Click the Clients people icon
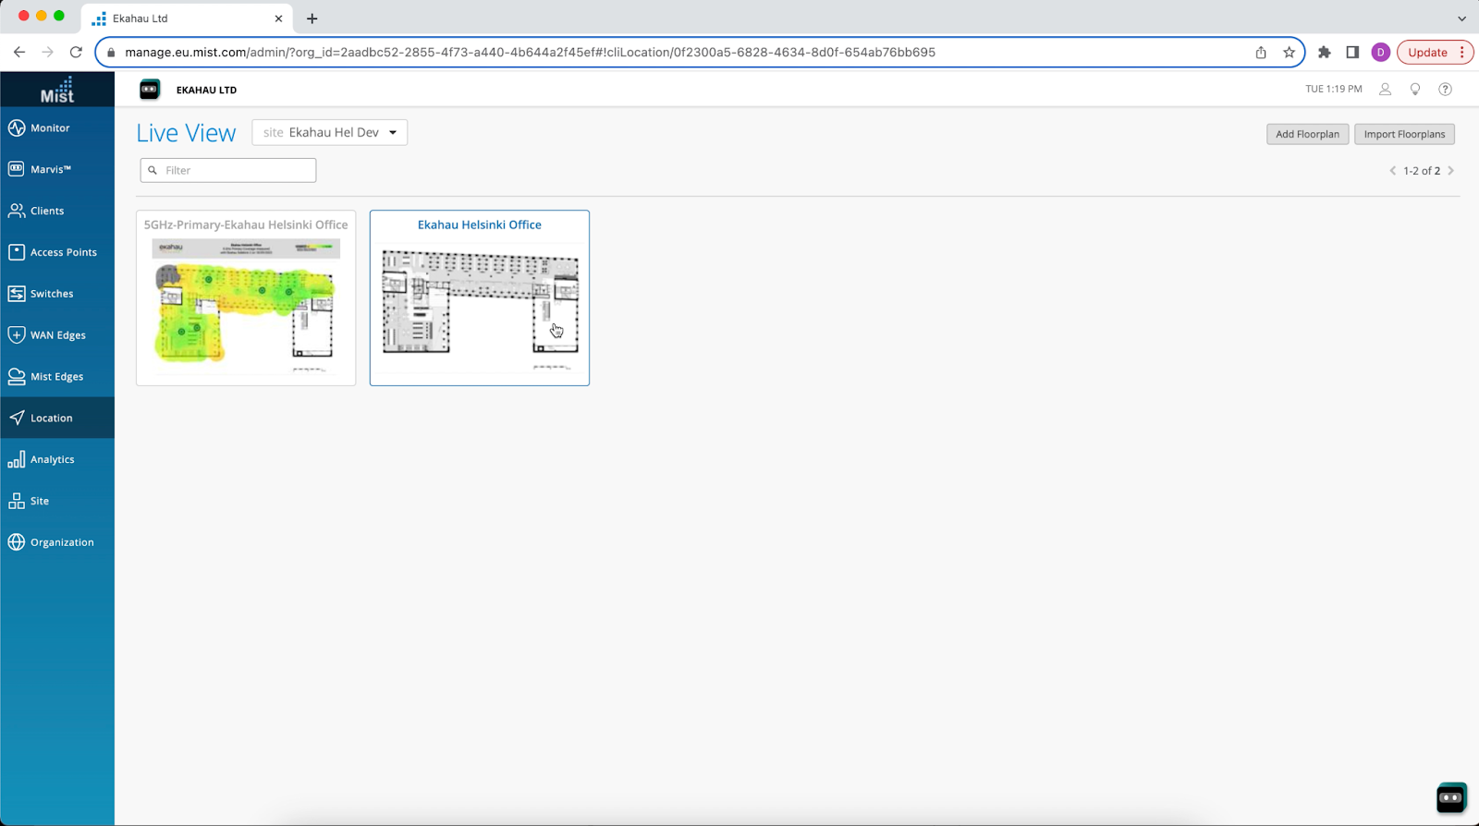The image size is (1479, 826). click(x=17, y=211)
